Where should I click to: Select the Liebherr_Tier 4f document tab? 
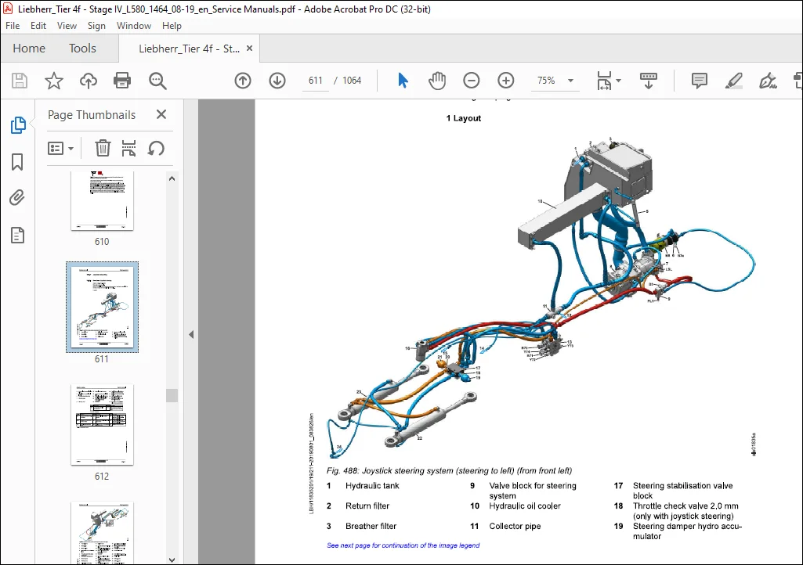coord(189,49)
